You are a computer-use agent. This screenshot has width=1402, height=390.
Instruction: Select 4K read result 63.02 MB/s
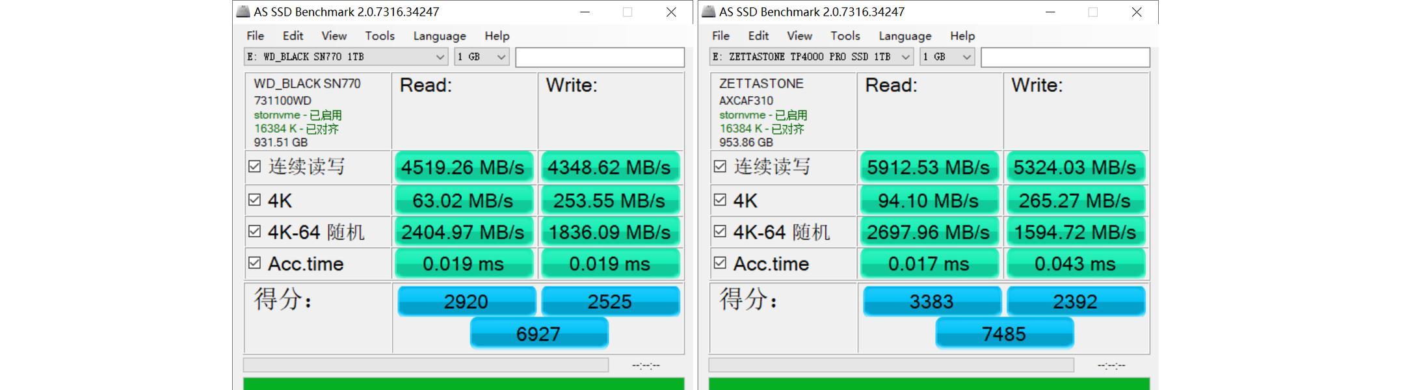(x=463, y=200)
